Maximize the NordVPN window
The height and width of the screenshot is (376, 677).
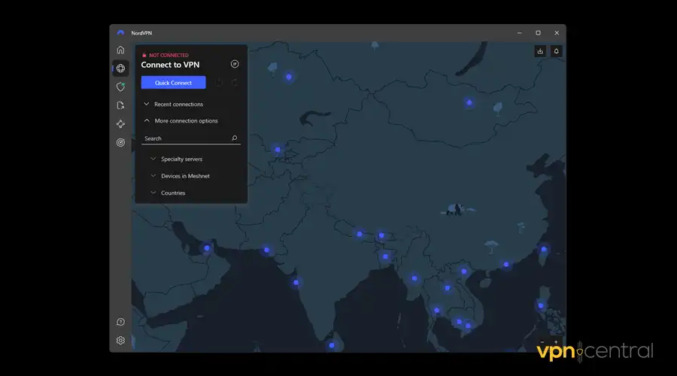click(x=538, y=33)
